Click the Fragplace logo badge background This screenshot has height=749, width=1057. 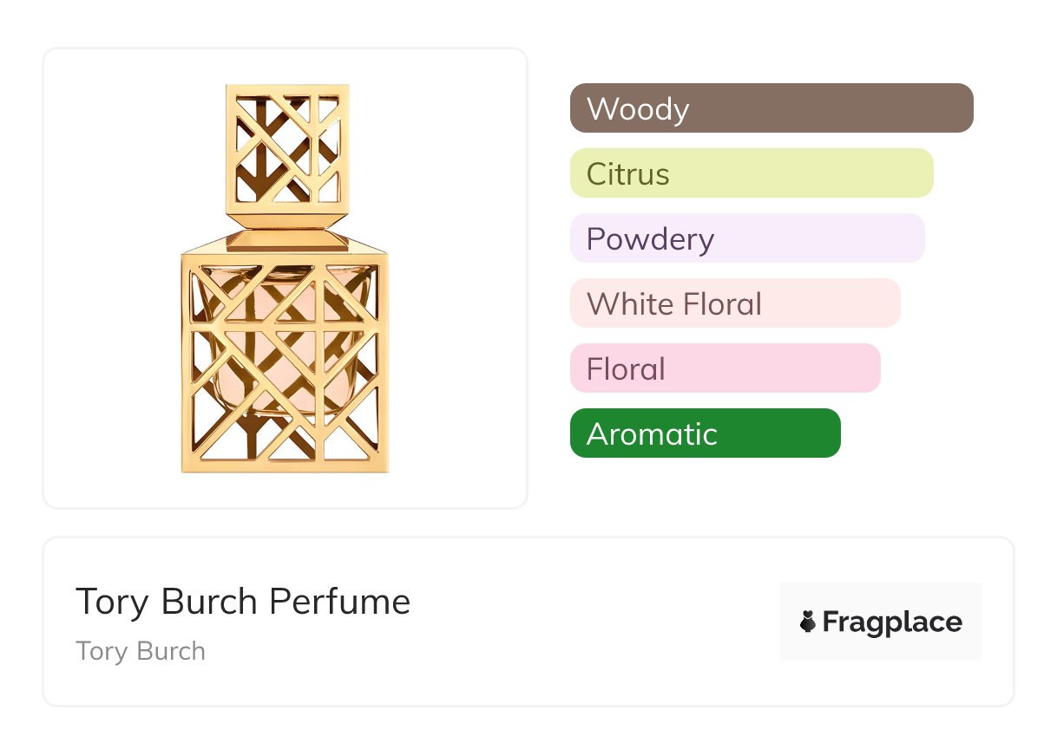pos(881,596)
